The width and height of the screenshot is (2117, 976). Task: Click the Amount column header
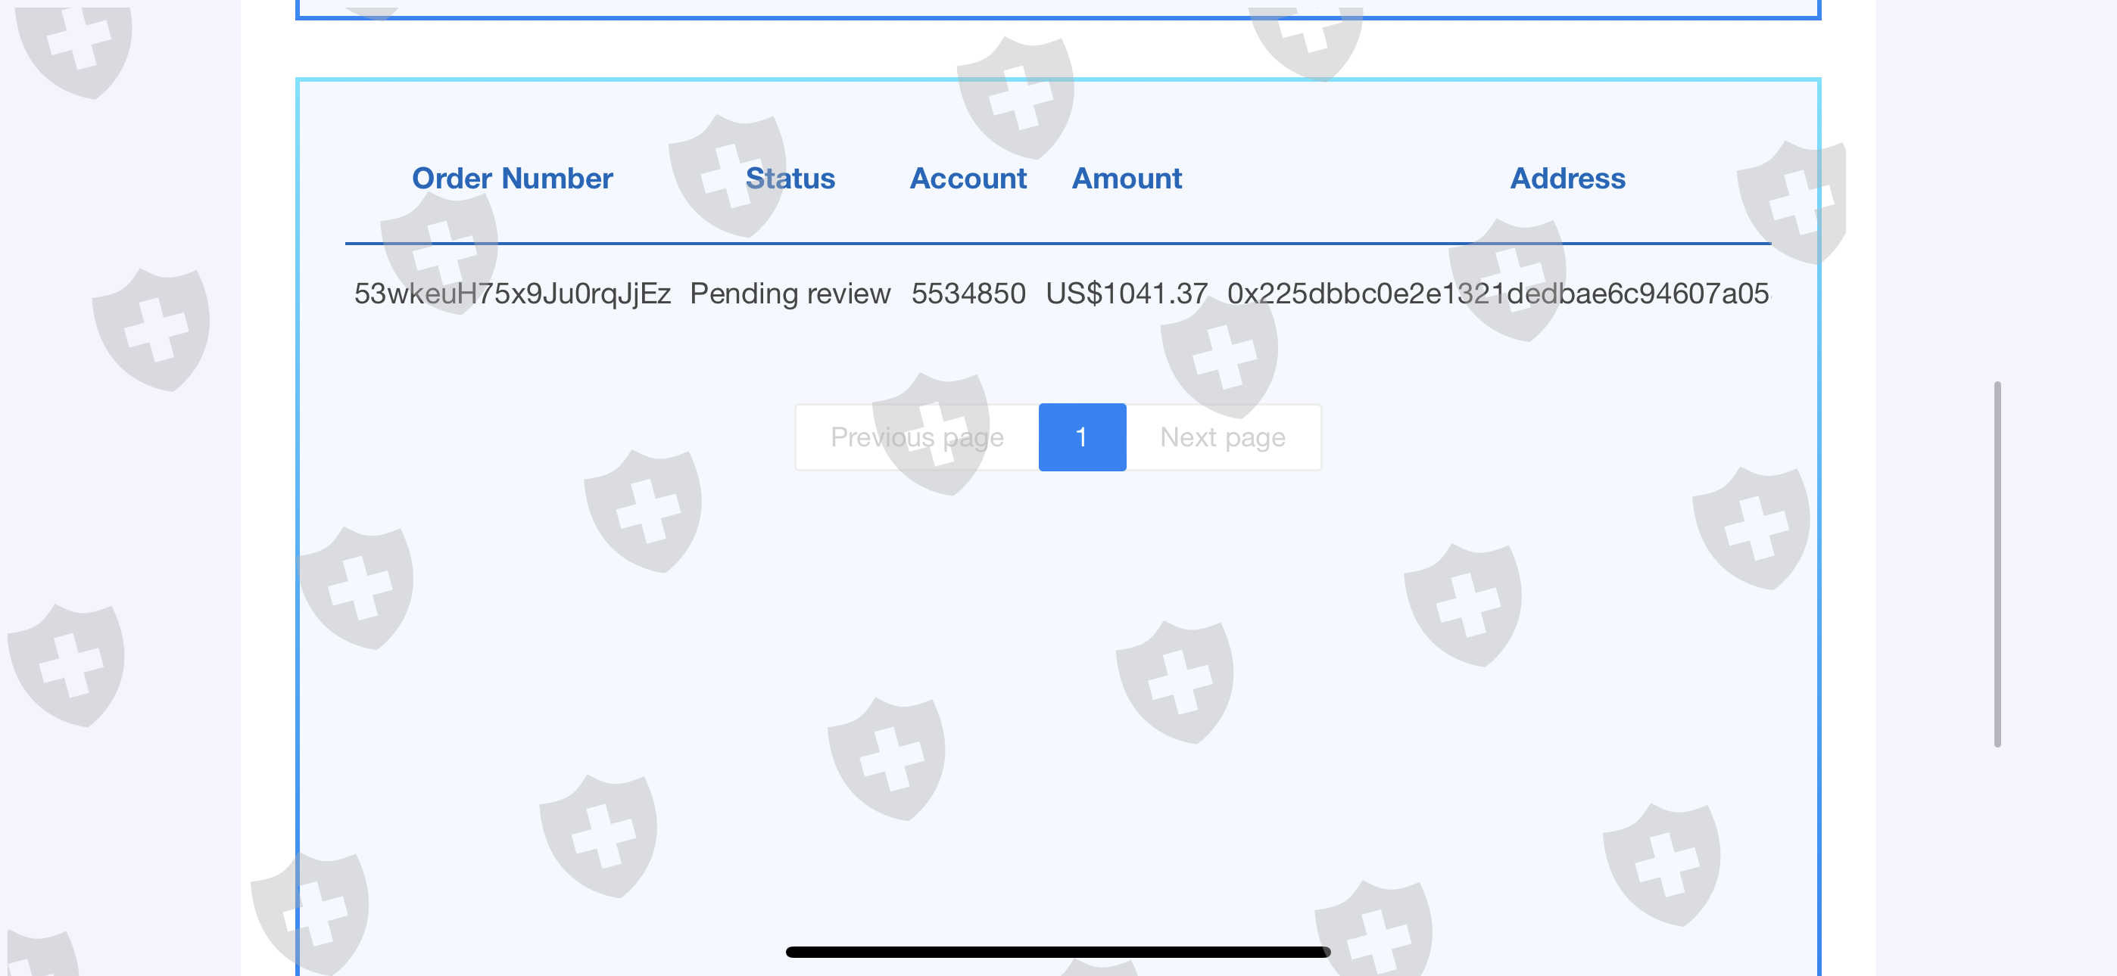(x=1127, y=179)
